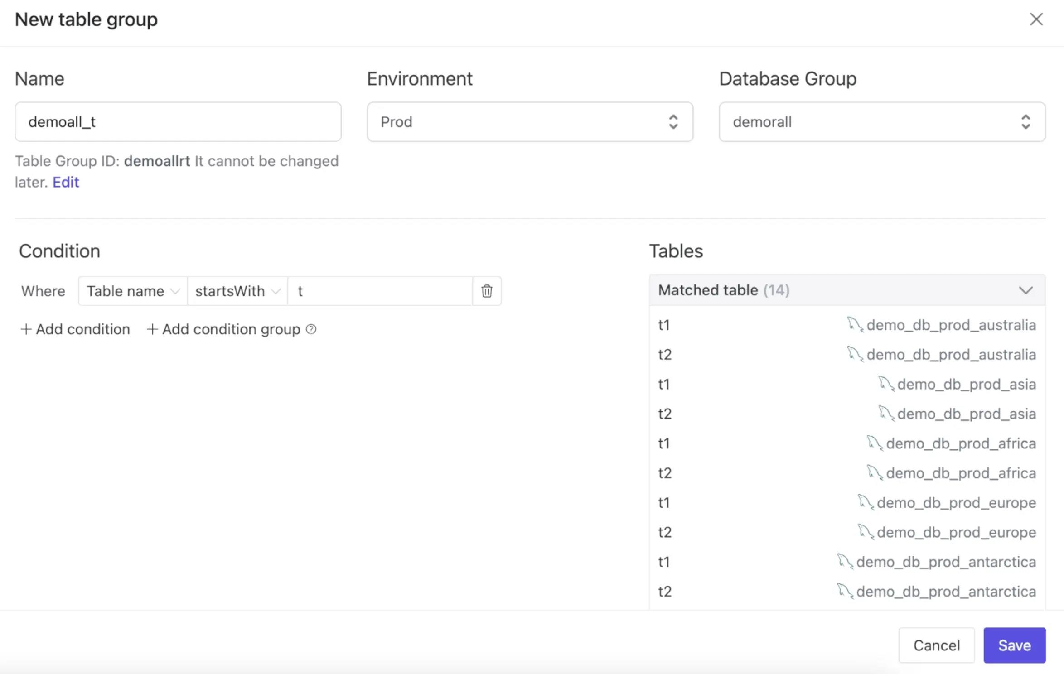
Task: Select t2 row of demo_db_prod_africa
Action: 847,473
